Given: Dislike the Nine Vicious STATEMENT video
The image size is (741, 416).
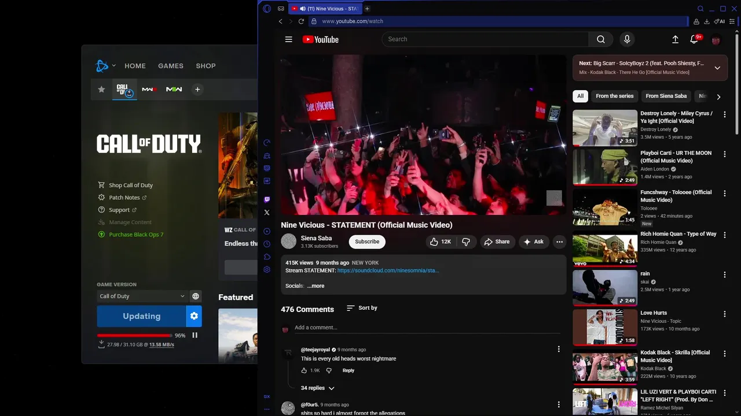Looking at the screenshot, I should [x=466, y=242].
